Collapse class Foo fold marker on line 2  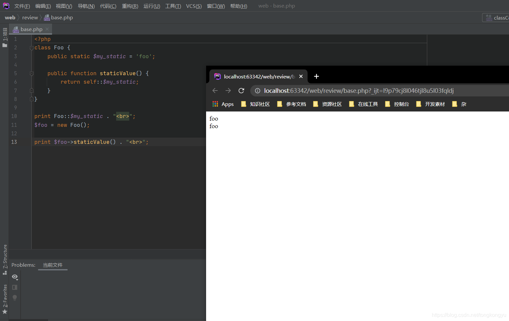(x=31, y=48)
